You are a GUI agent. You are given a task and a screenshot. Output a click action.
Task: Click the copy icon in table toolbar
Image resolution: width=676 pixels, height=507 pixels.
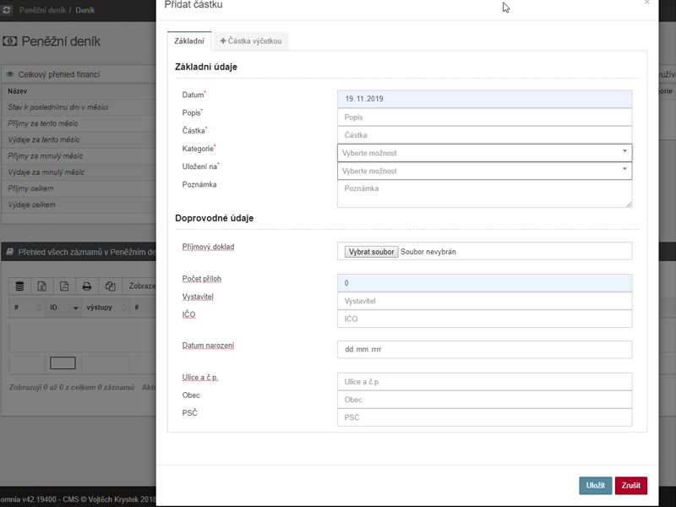click(x=110, y=286)
